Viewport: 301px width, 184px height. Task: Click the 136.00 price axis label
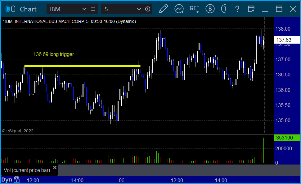click(x=283, y=90)
